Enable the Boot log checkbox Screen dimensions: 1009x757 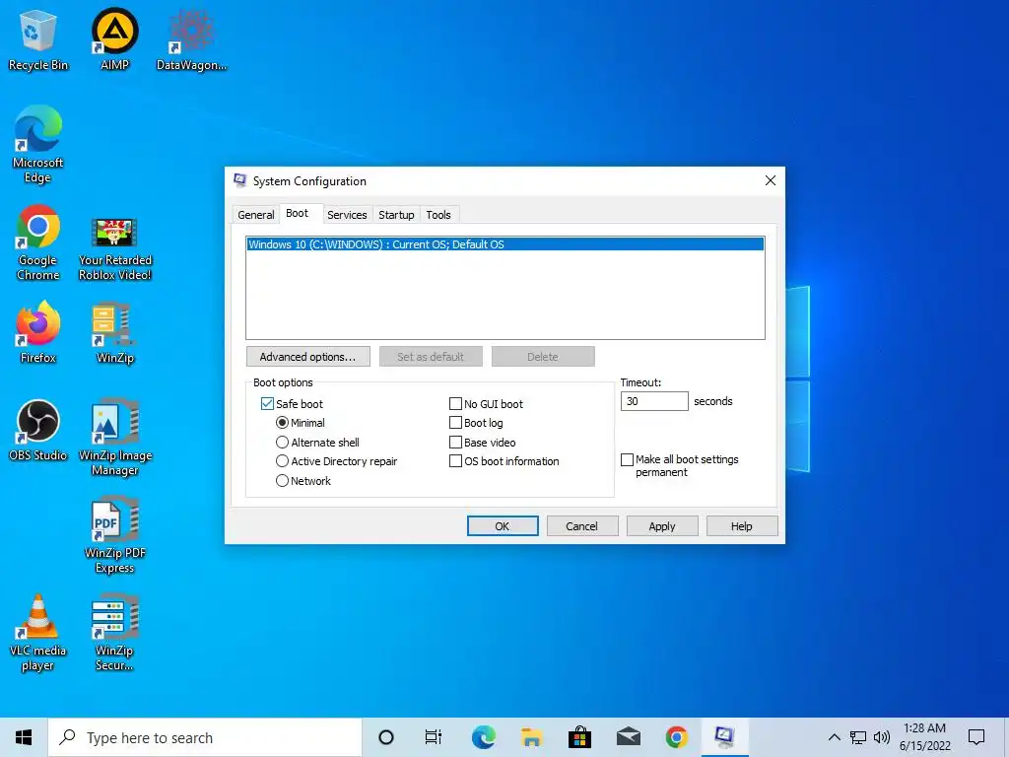coord(455,423)
